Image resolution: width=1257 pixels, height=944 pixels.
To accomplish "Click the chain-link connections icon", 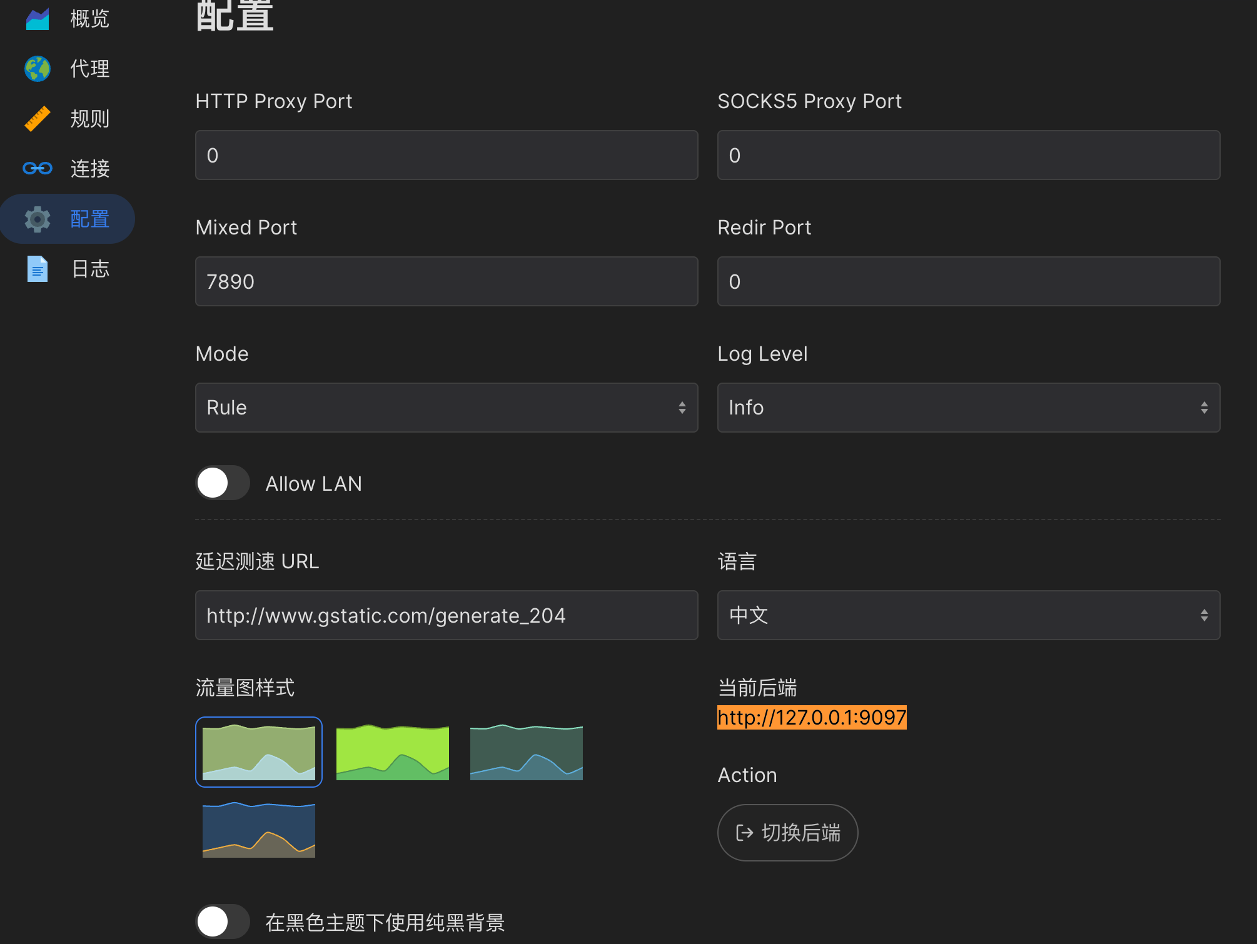I will 38,168.
